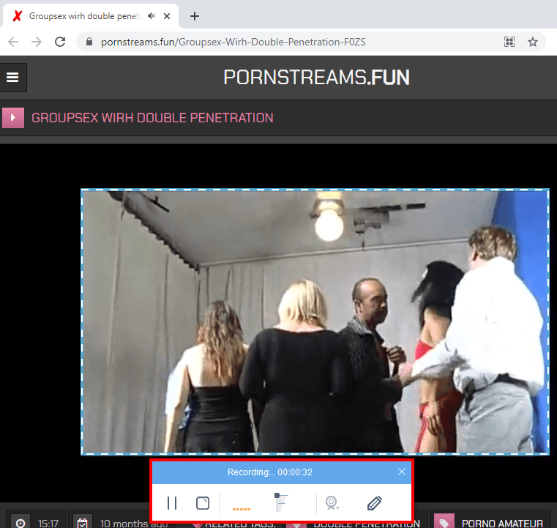Click the flag marker icon in recorder toolbar

280,502
